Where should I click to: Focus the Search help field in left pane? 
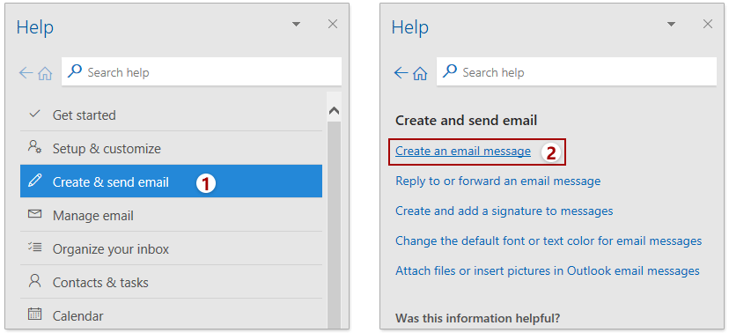coord(202,71)
